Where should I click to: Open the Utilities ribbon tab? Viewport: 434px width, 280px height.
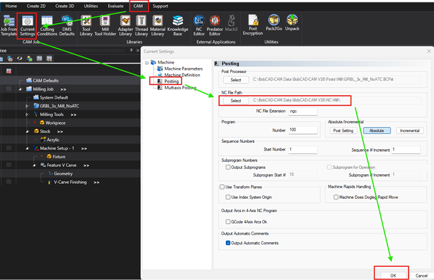(92, 6)
